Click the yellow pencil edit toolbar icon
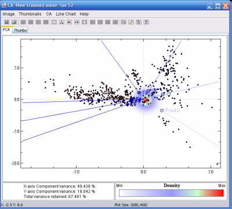Image resolution: width=232 pixels, height=209 pixels. click(x=131, y=22)
